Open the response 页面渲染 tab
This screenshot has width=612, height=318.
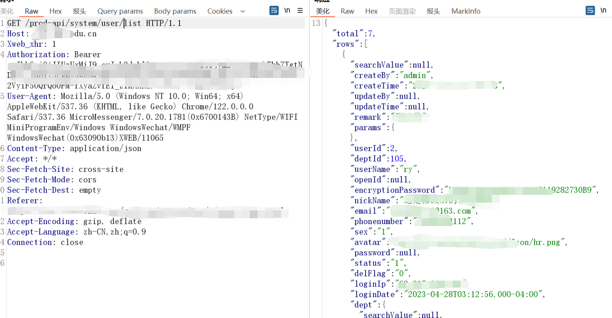coord(402,11)
